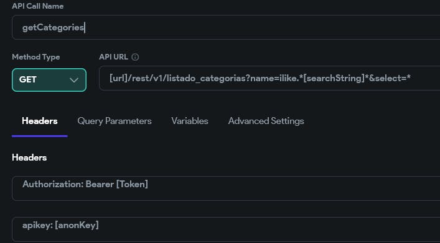440x243 pixels.
Task: Click the Headers section heading
Action: pyautogui.click(x=29, y=157)
